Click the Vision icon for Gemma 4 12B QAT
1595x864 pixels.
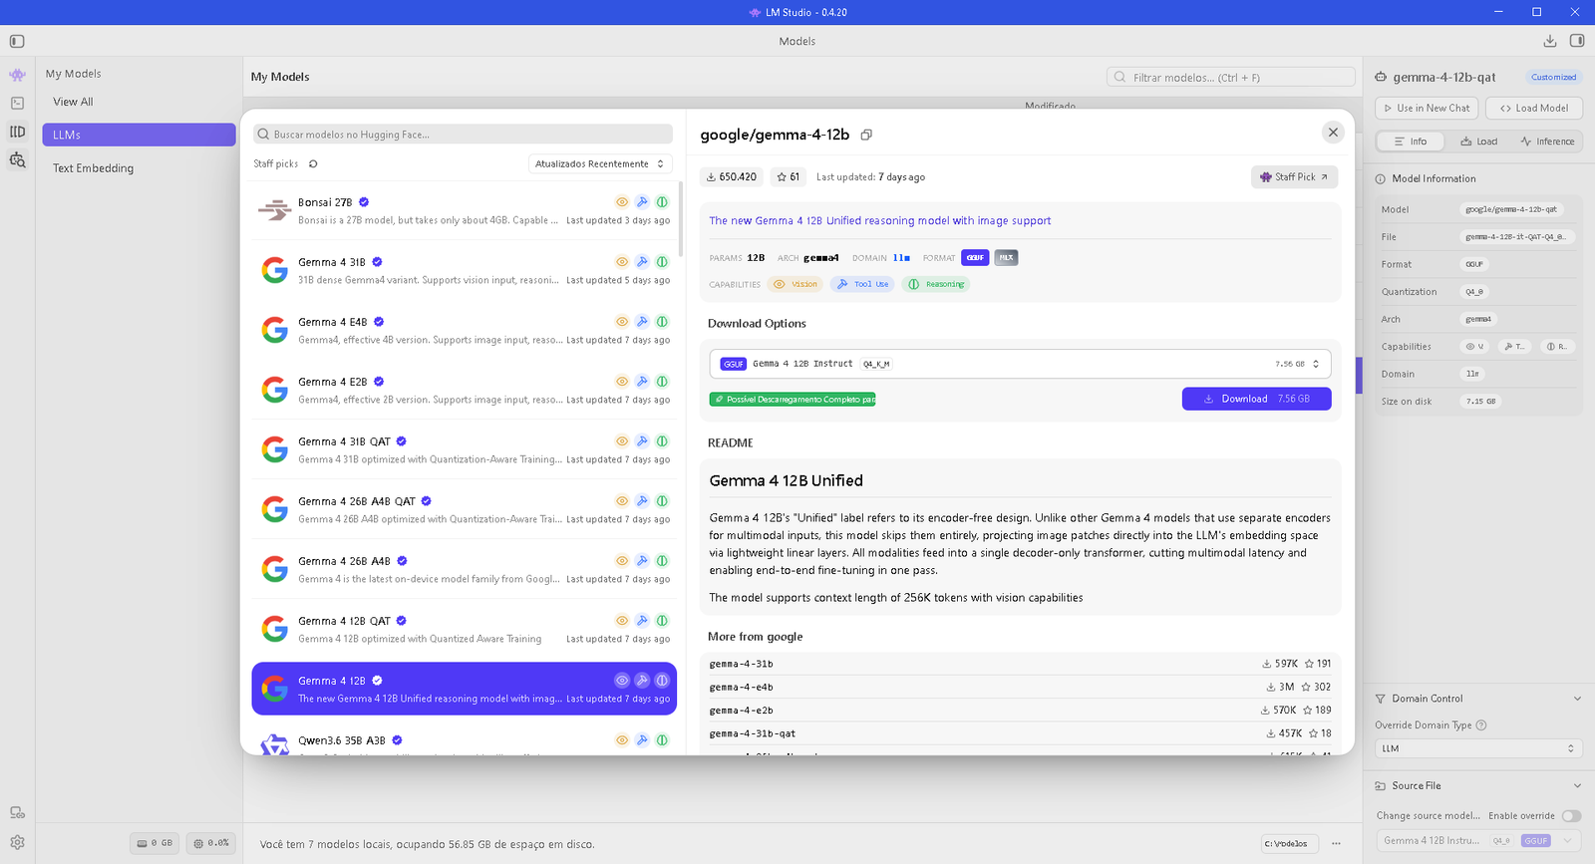click(622, 620)
